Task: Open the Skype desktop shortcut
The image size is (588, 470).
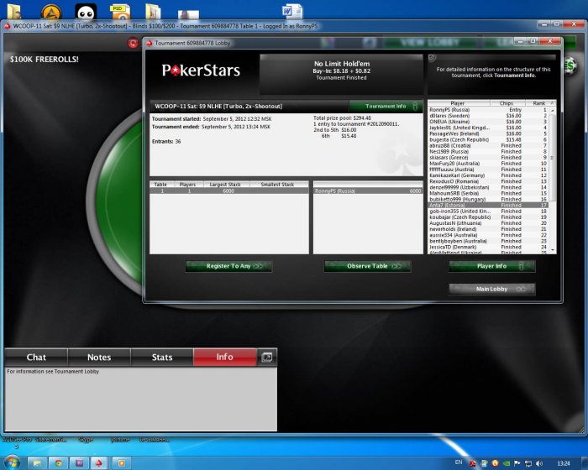Action: [x=86, y=440]
